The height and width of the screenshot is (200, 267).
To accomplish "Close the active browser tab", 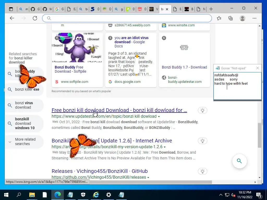I will coord(167,9).
